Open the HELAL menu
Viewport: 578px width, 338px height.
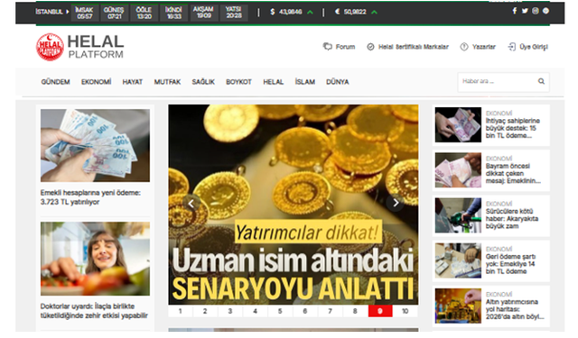273,82
